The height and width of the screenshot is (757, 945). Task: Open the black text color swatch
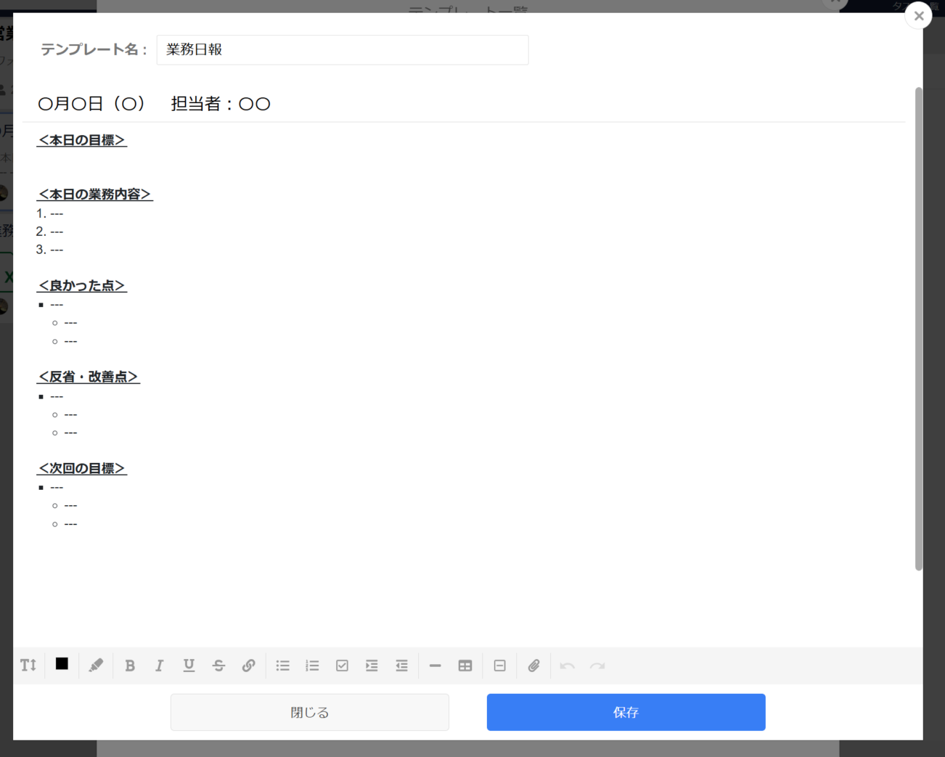pos(62,664)
